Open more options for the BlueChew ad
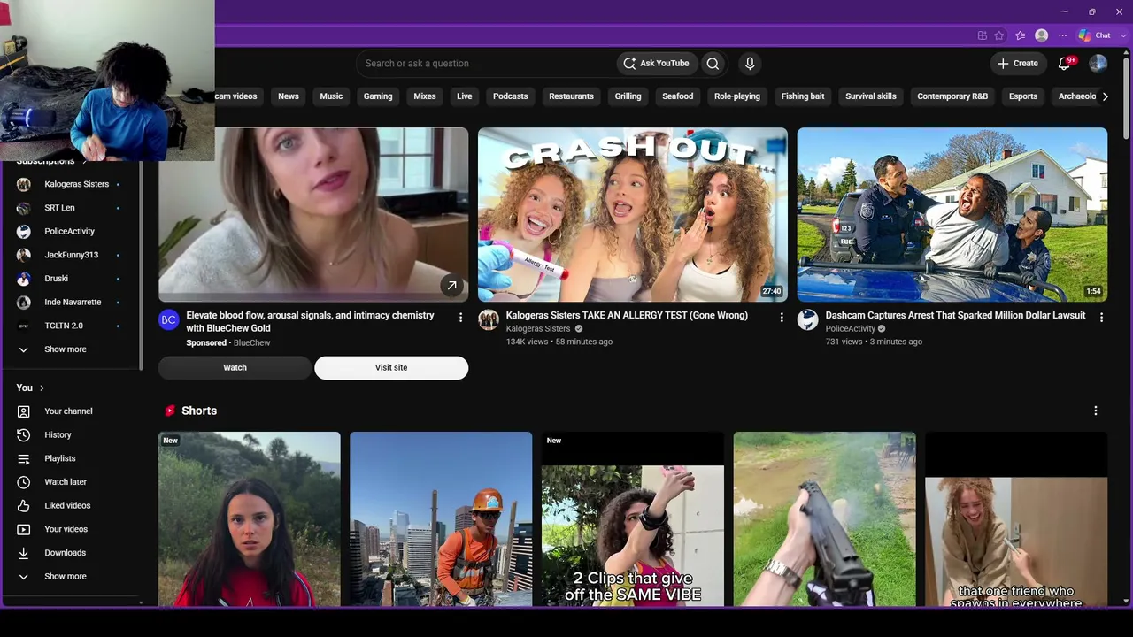The width and height of the screenshot is (1133, 637). click(460, 318)
